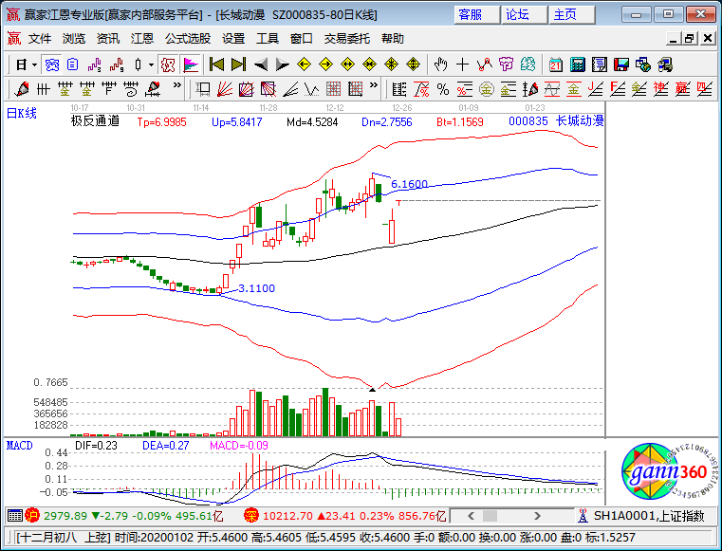Image resolution: width=722 pixels, height=551 pixels.
Task: Step chart forward with black right triangle
Action: (x=282, y=64)
